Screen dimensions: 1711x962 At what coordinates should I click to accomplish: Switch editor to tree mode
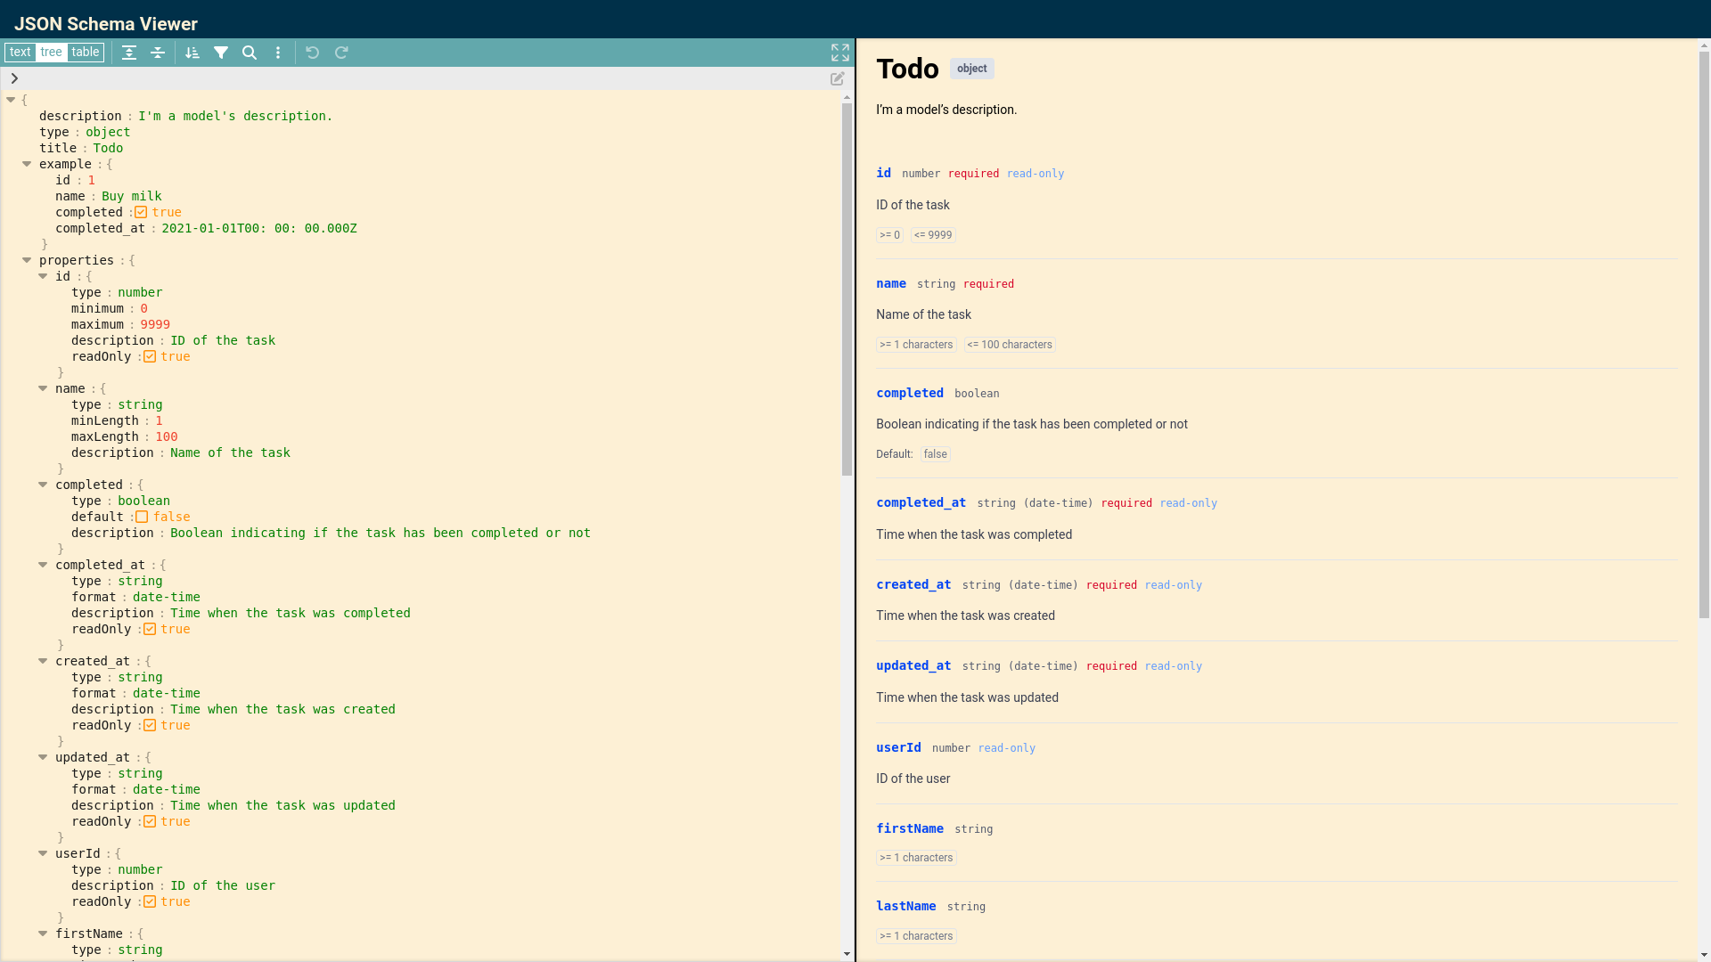52,53
